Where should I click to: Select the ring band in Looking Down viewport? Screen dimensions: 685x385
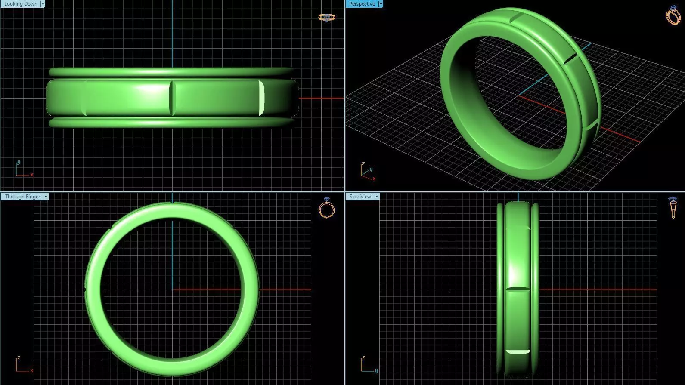click(x=172, y=98)
